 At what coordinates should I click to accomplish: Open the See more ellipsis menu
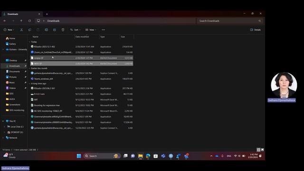pyautogui.click(x=104, y=29)
